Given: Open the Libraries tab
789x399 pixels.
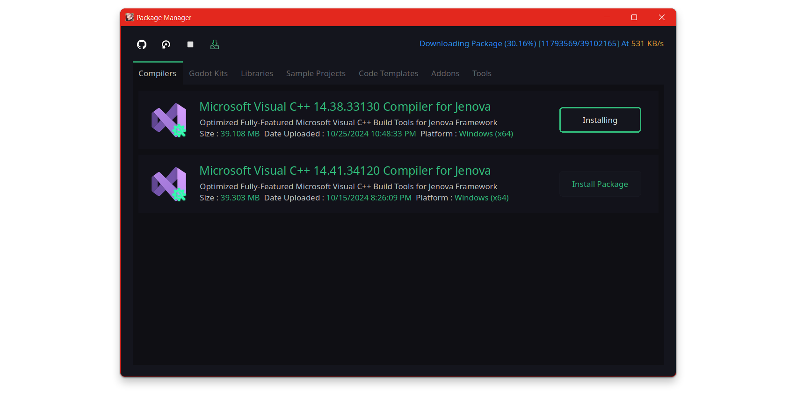Looking at the screenshot, I should tap(257, 73).
